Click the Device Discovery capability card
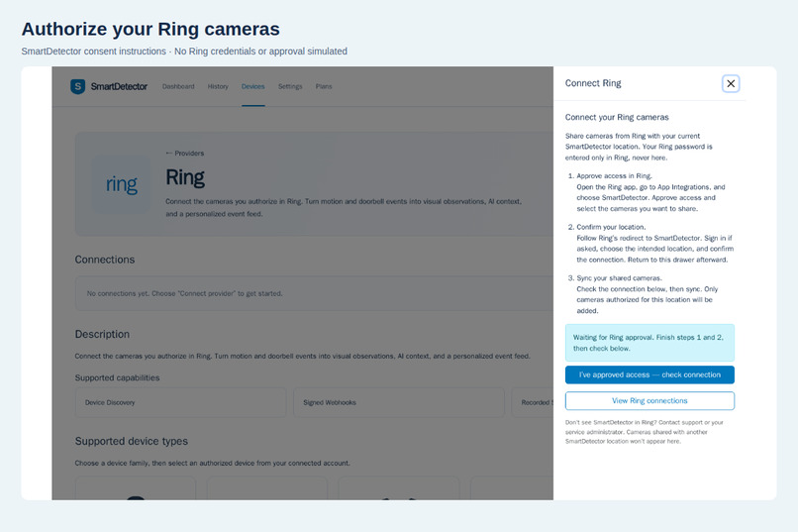This screenshot has height=532, width=798. (180, 402)
